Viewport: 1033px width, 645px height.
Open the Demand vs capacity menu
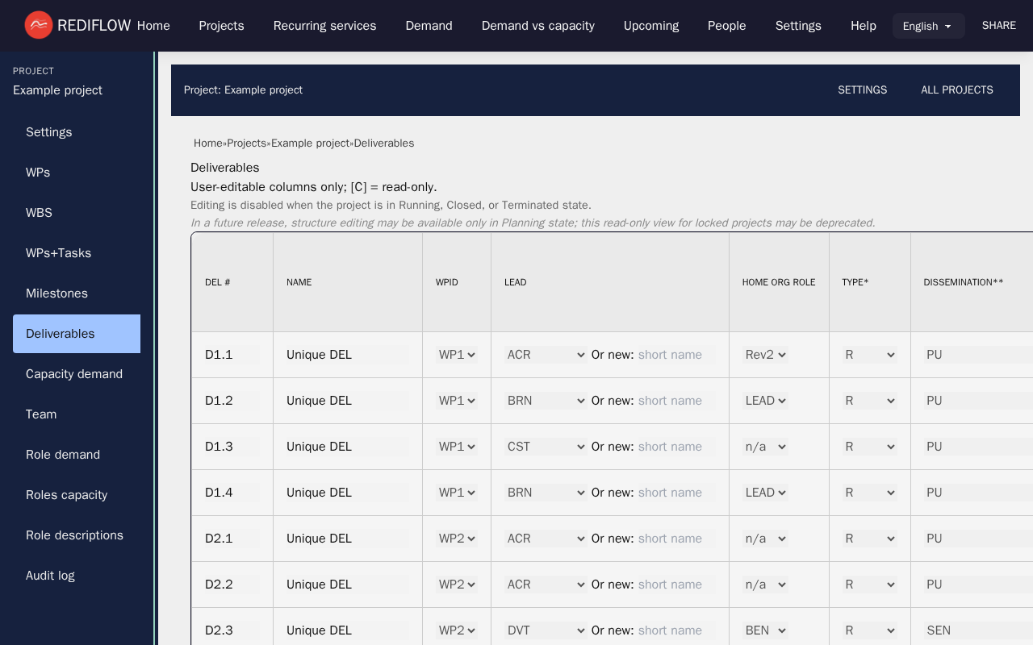click(537, 26)
